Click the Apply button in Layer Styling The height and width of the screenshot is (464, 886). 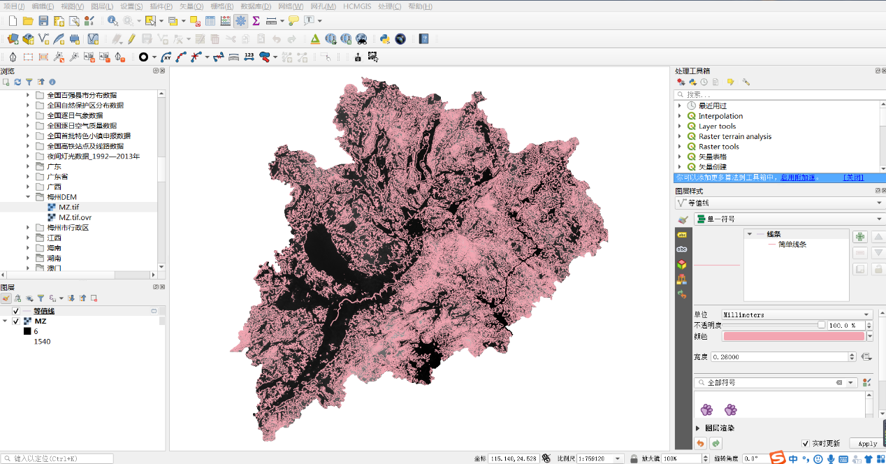click(866, 444)
